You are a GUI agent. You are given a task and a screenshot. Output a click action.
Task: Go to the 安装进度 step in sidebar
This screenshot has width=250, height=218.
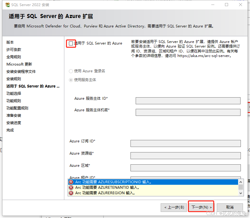(x=14, y=123)
